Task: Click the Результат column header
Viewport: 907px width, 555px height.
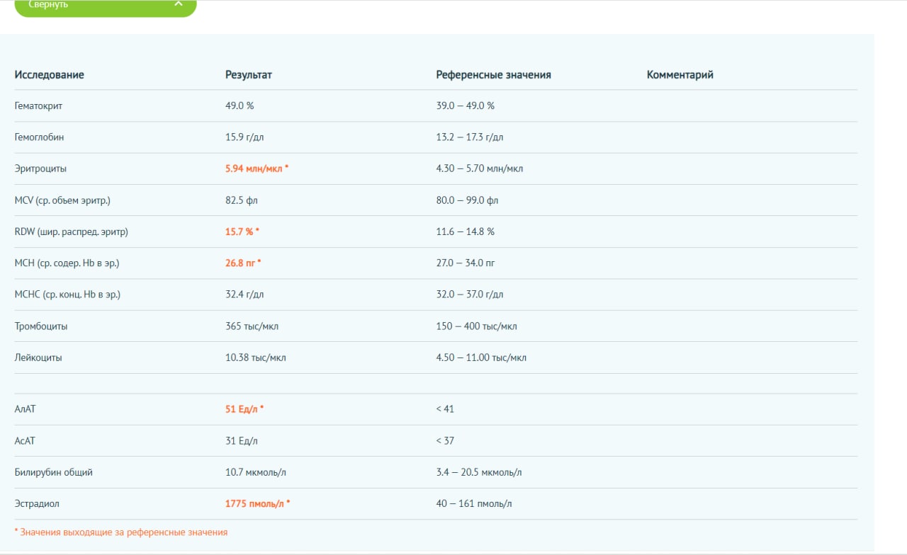Action: coord(248,74)
